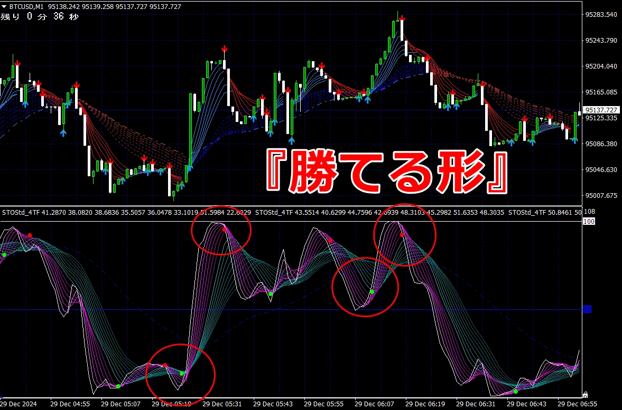The width and height of the screenshot is (622, 410).
Task: Click the 108 oscillator scale value
Action: click(589, 212)
